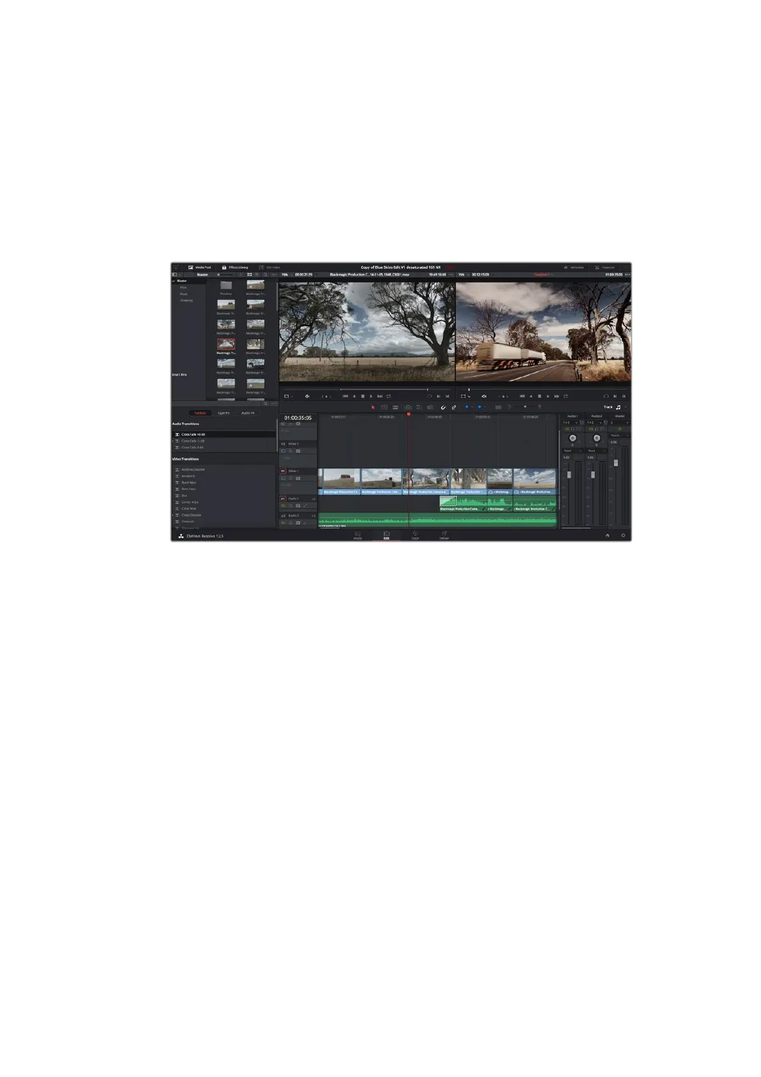
Task: Jump to first frame in source viewer
Action: tap(345, 396)
